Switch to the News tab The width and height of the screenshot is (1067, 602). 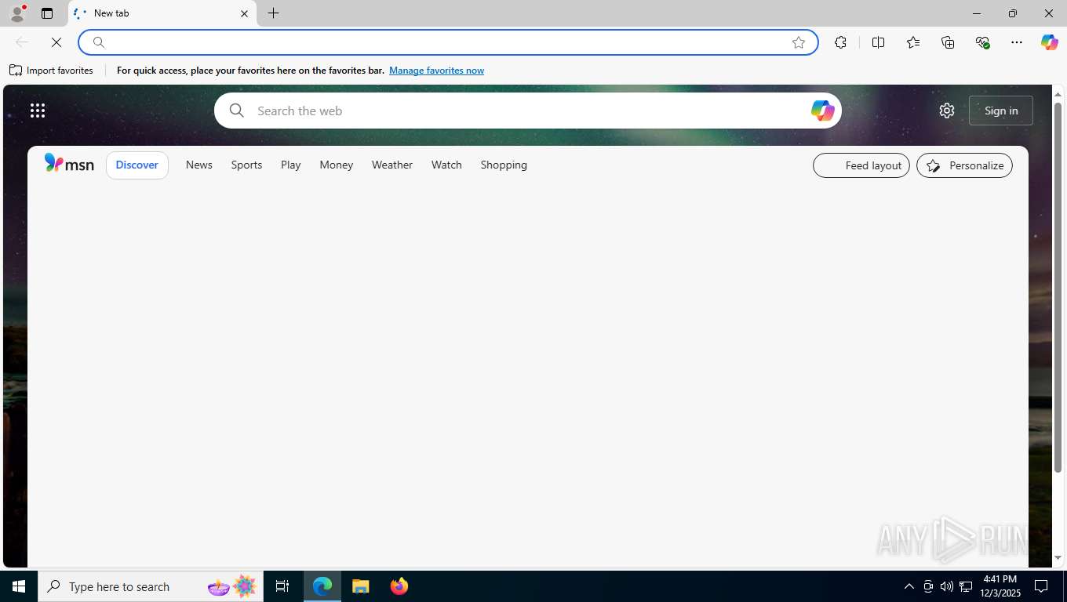click(199, 165)
